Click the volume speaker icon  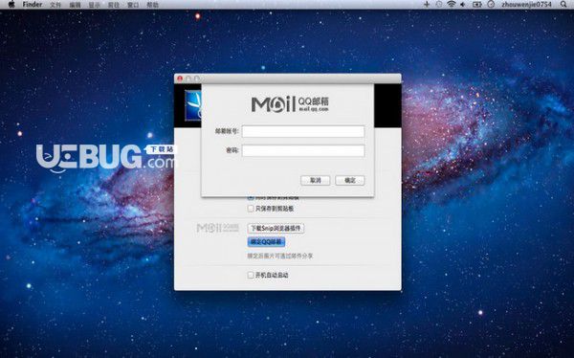coord(463,5)
